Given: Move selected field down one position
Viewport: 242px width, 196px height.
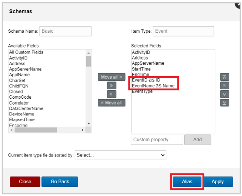Looking at the screenshot, I should tap(224, 94).
